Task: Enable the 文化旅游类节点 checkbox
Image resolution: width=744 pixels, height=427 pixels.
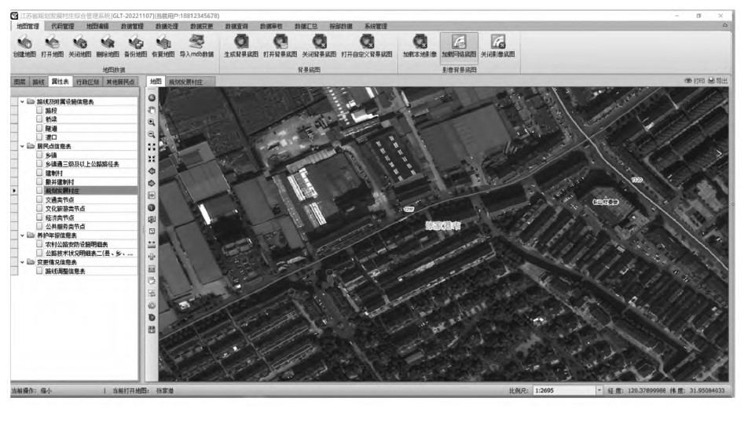Action: point(39,208)
